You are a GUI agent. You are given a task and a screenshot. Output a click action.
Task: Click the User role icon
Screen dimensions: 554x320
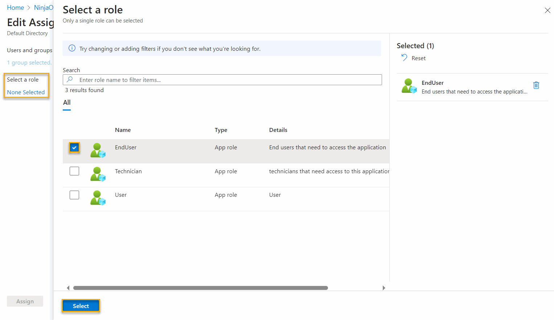click(x=98, y=198)
